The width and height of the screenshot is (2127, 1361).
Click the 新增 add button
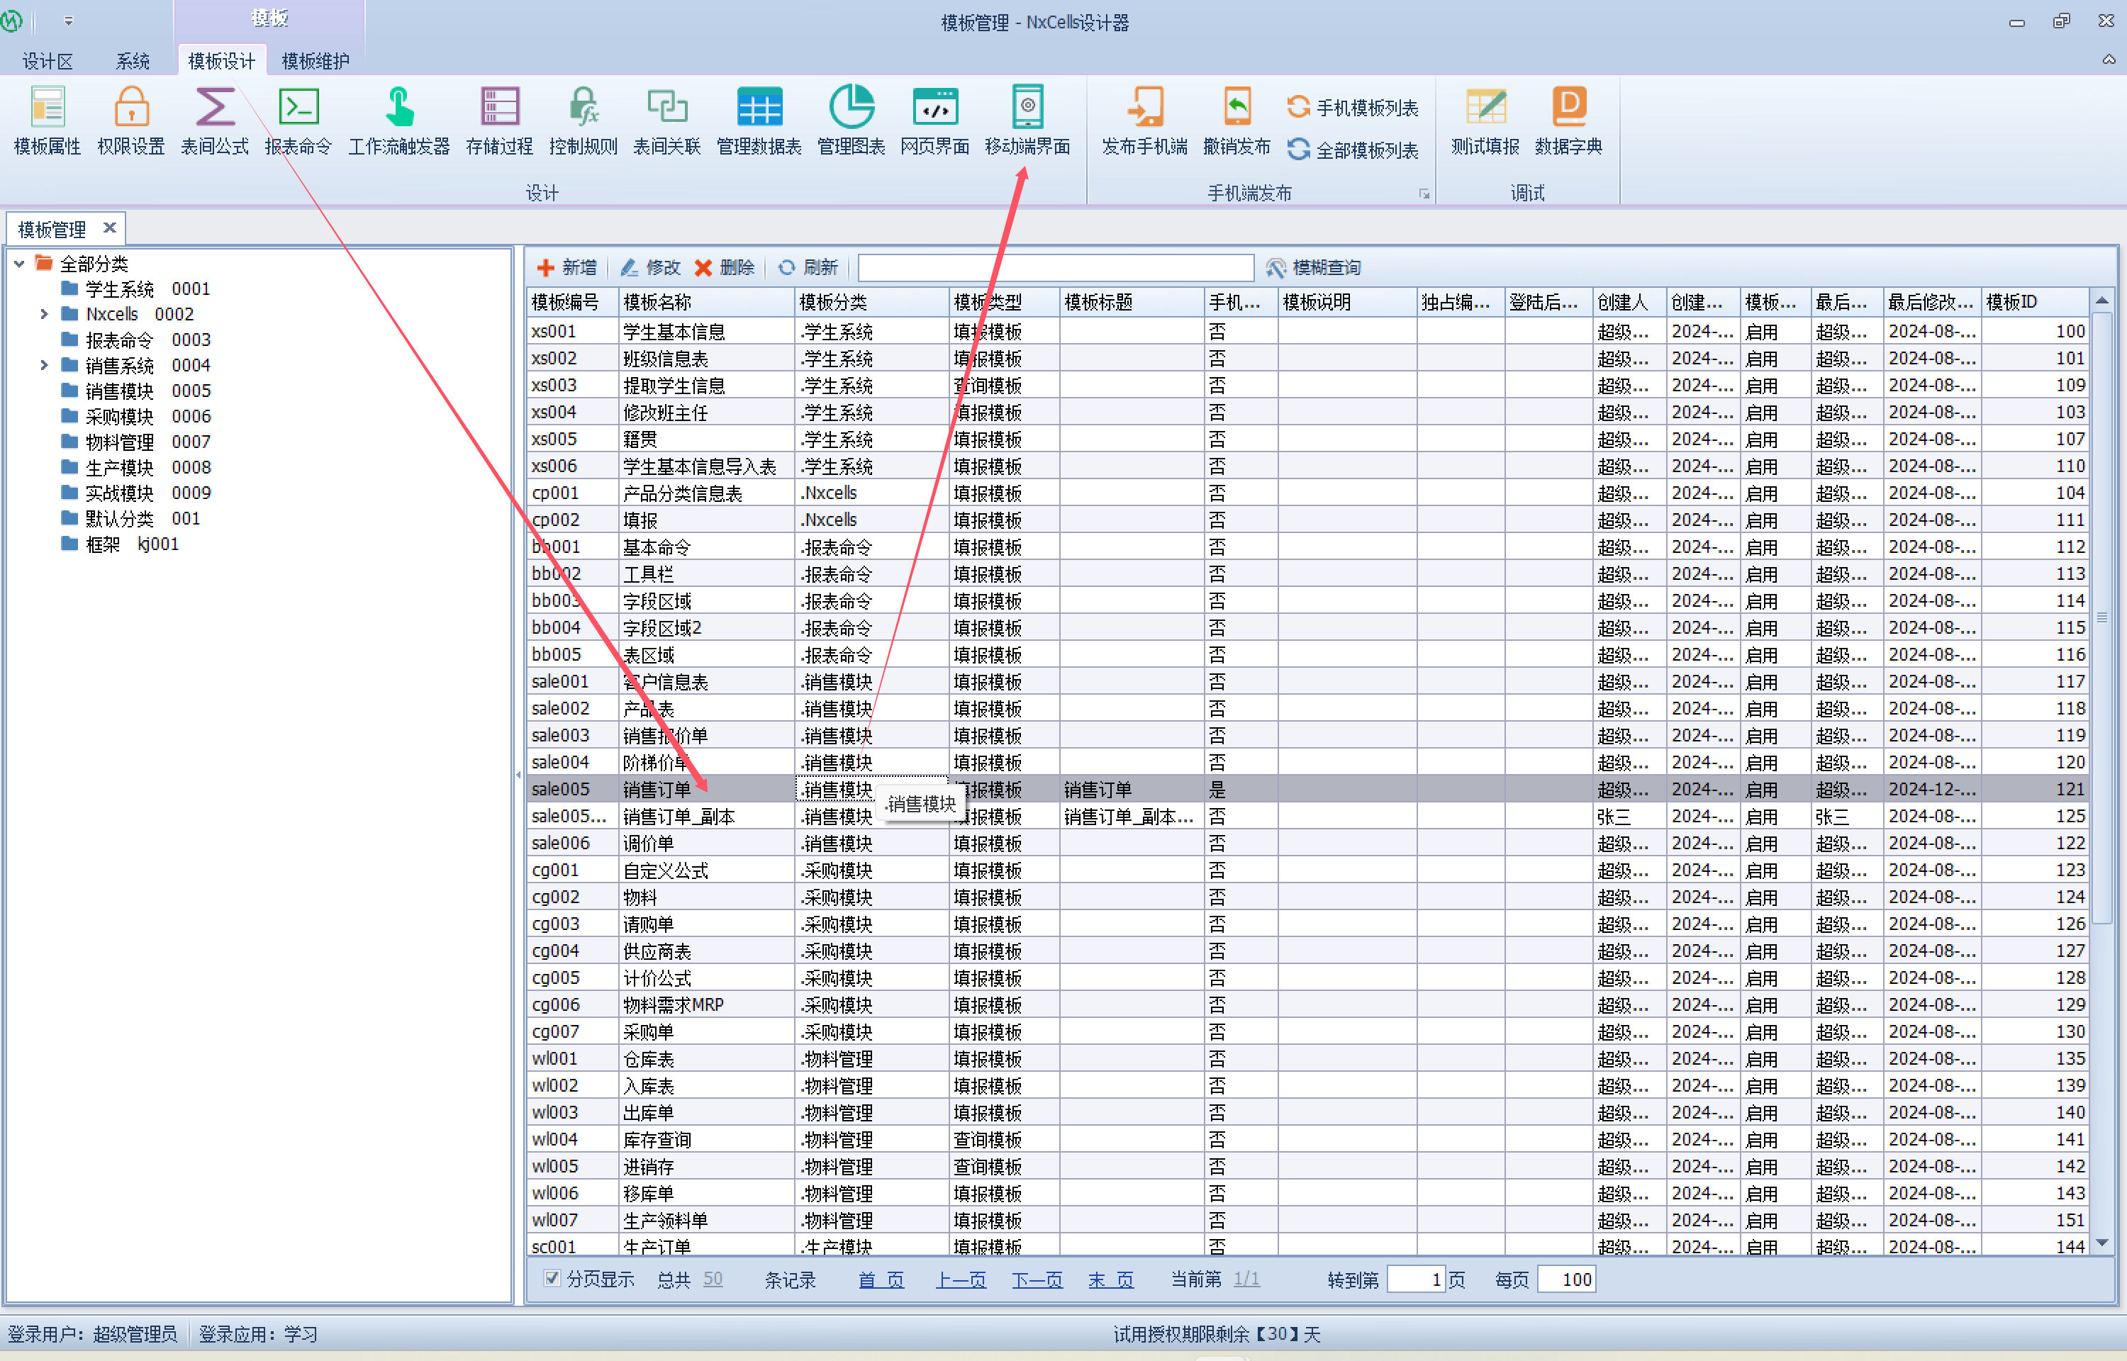tap(566, 268)
